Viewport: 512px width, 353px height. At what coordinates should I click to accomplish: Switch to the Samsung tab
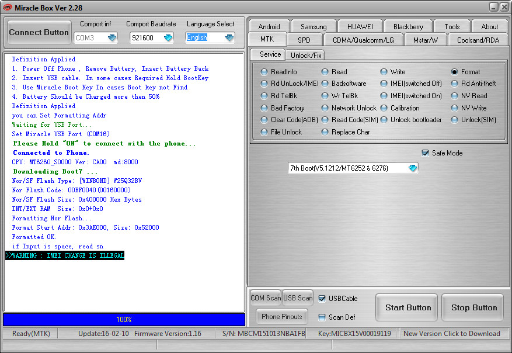(314, 26)
